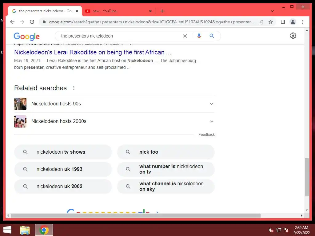The image size is (315, 236).
Task: Click the muted volume tray icon
Action: pos(271,230)
